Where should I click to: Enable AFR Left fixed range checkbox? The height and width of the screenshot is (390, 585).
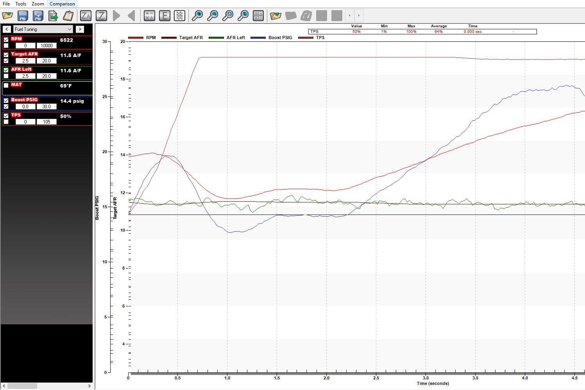(x=6, y=76)
